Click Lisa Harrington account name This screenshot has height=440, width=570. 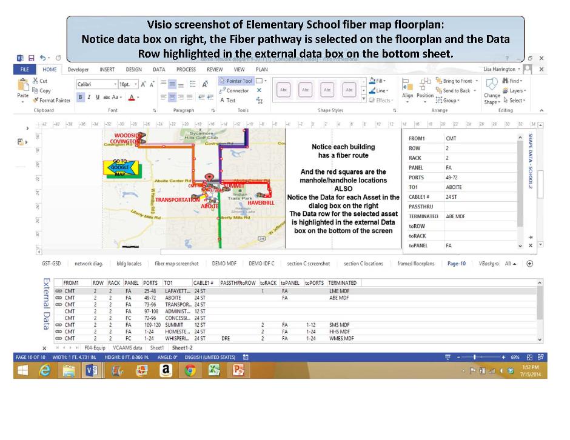pos(499,70)
